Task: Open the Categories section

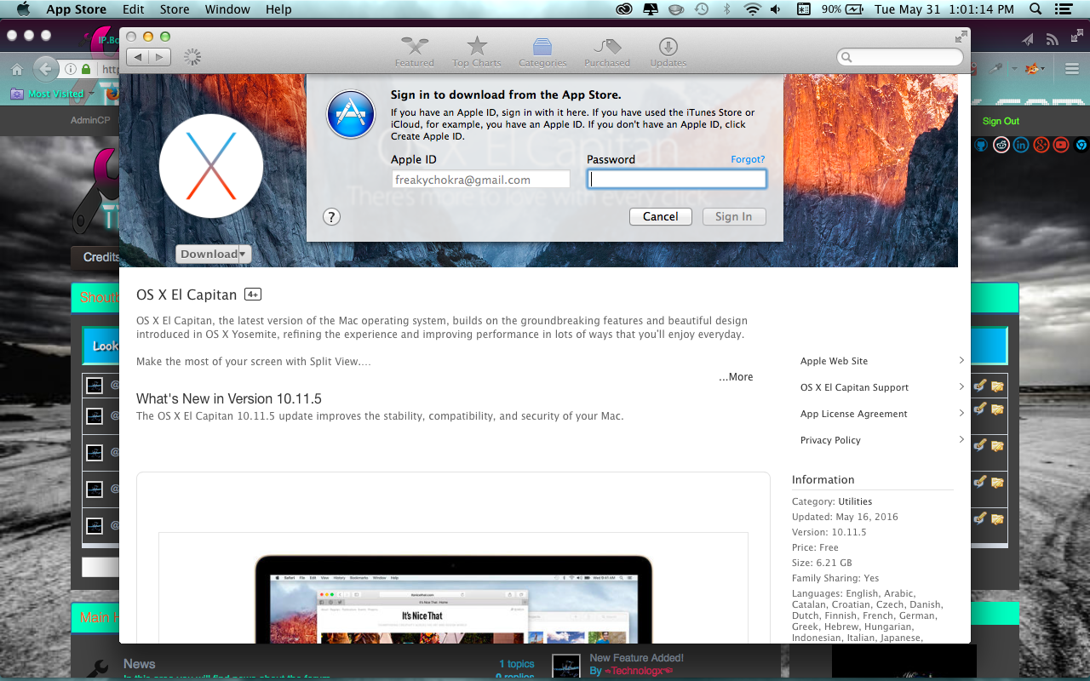Action: [x=542, y=51]
